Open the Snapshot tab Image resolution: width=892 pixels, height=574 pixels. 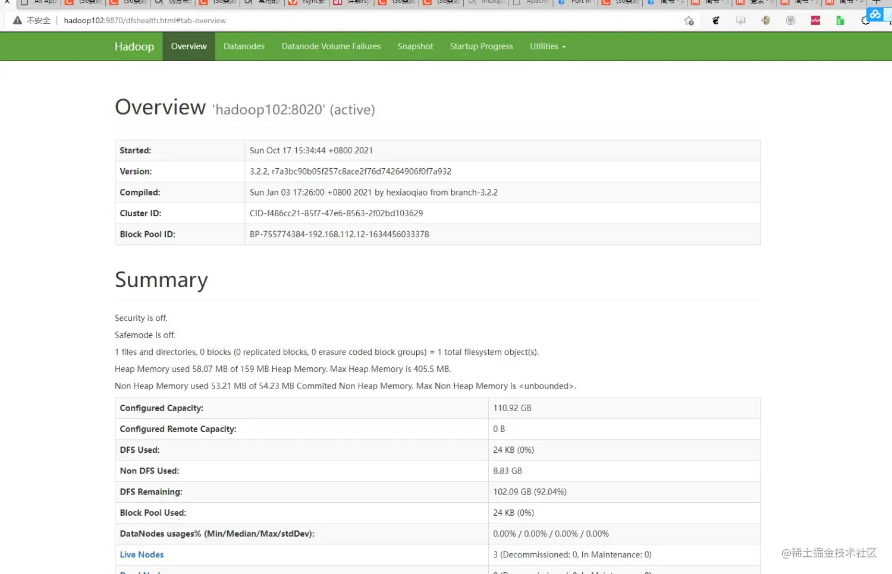tap(415, 46)
